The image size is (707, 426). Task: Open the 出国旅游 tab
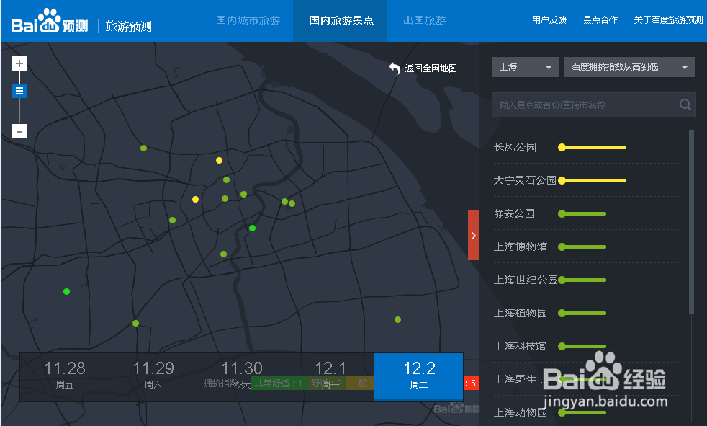click(423, 20)
